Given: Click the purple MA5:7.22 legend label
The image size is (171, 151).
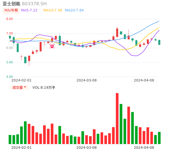Looking at the screenshot, I should click(x=29, y=10).
